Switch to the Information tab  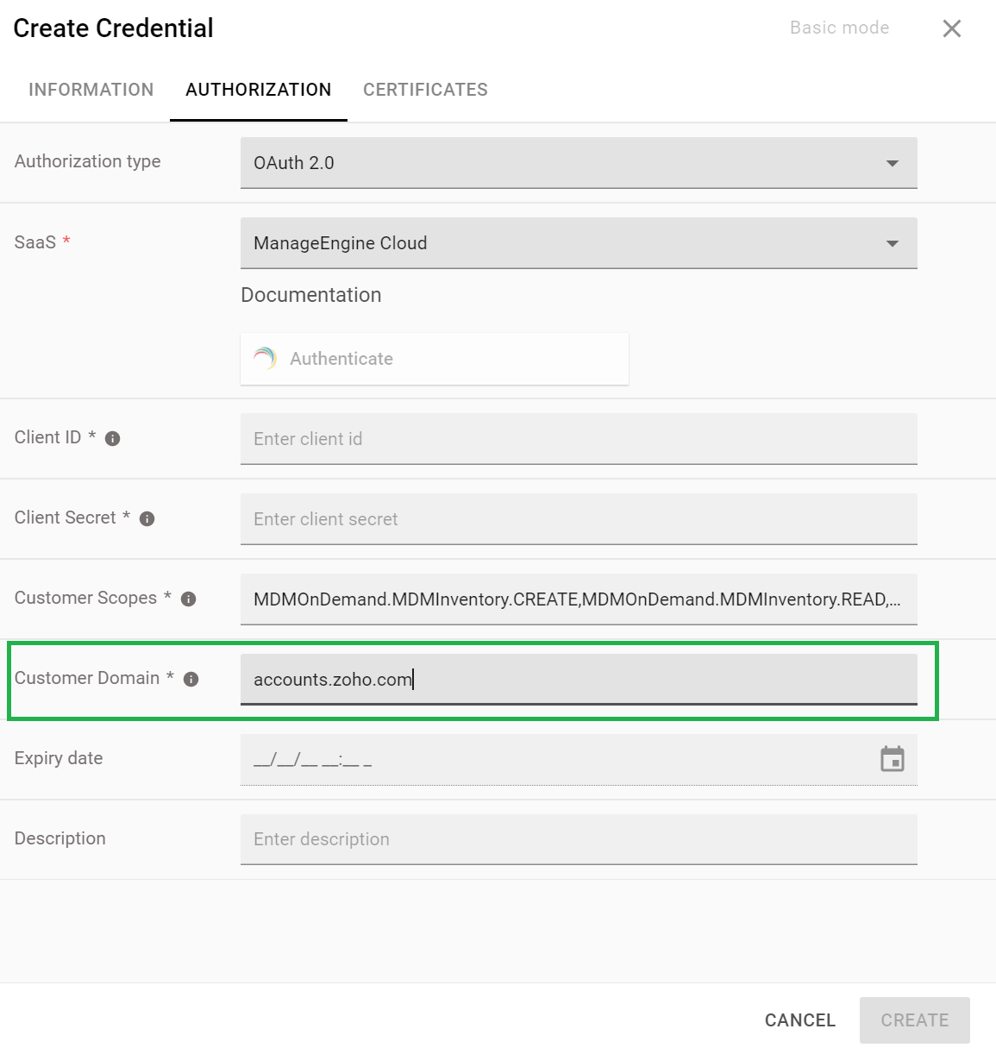(91, 90)
